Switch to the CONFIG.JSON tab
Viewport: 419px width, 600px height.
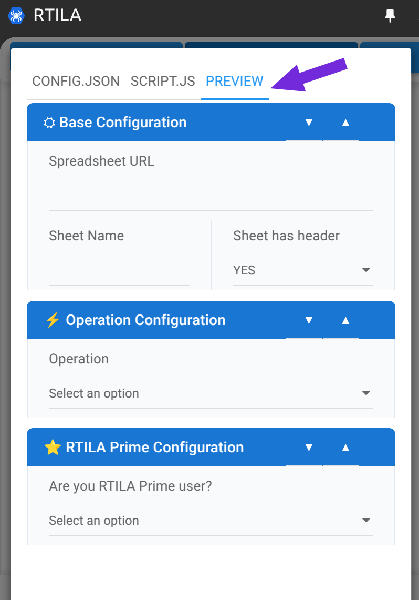(76, 81)
